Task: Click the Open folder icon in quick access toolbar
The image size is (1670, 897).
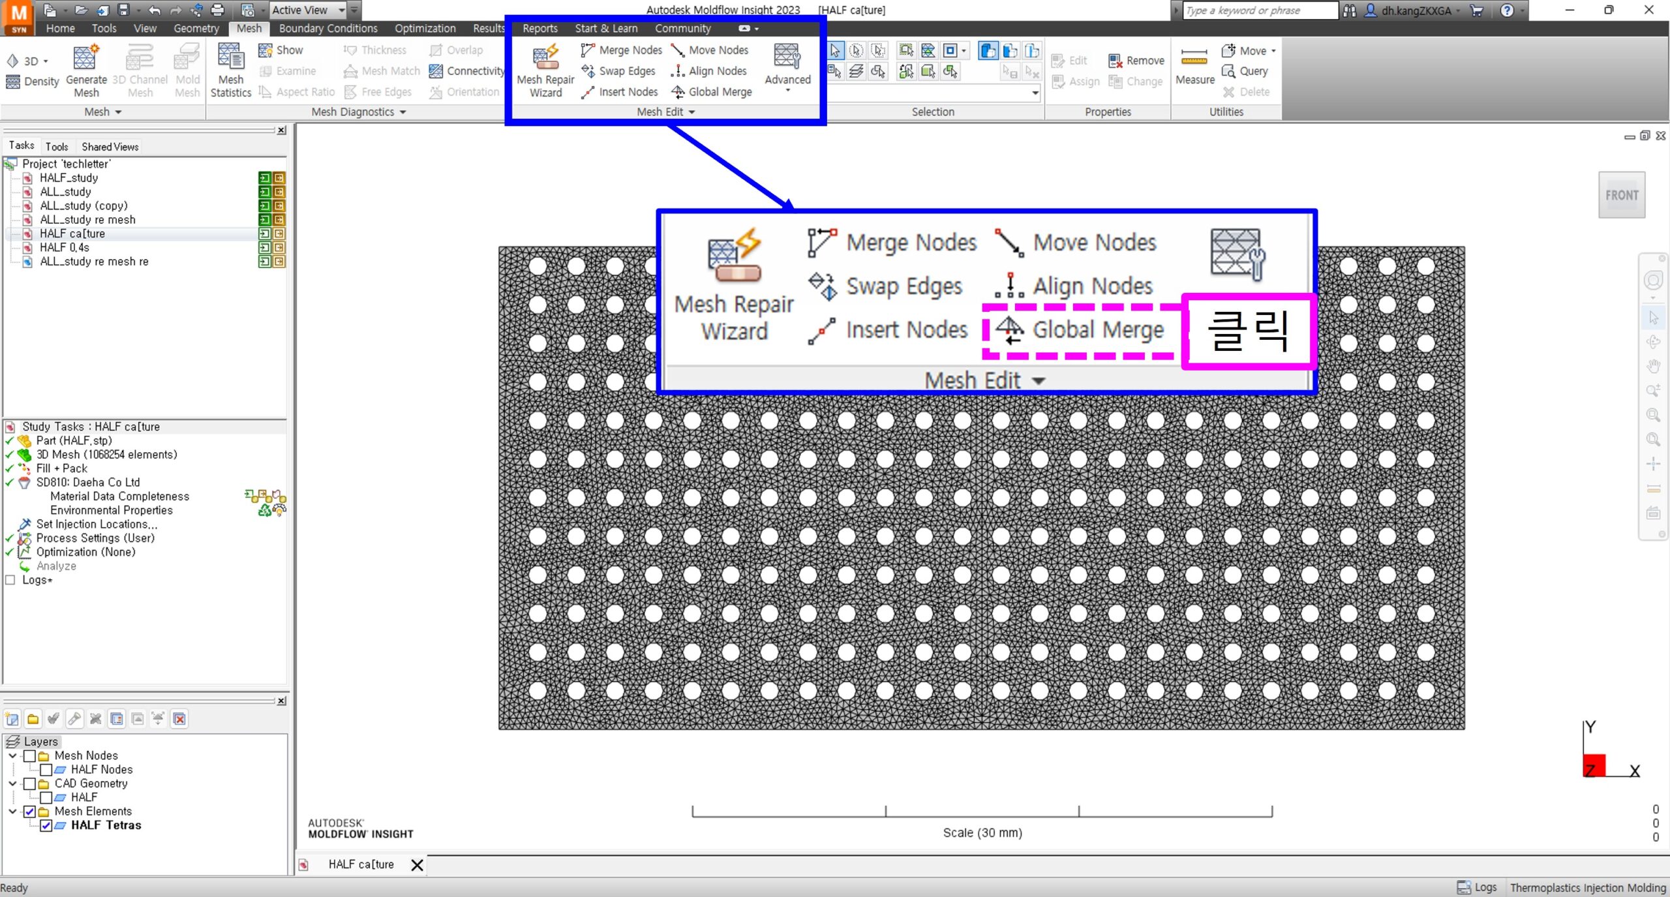Action: point(81,10)
